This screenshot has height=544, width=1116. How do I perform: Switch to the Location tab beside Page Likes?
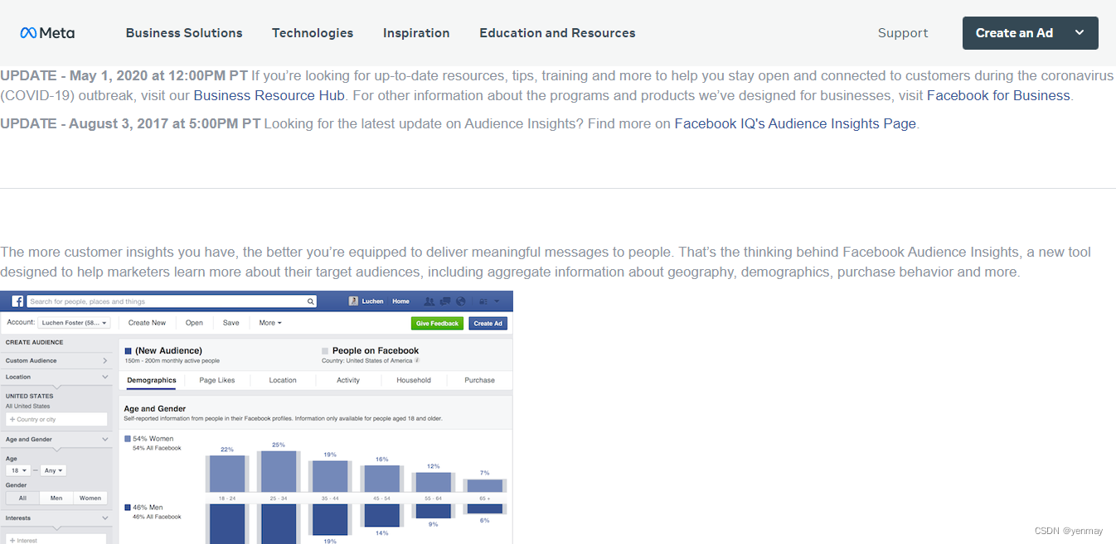pyautogui.click(x=283, y=380)
